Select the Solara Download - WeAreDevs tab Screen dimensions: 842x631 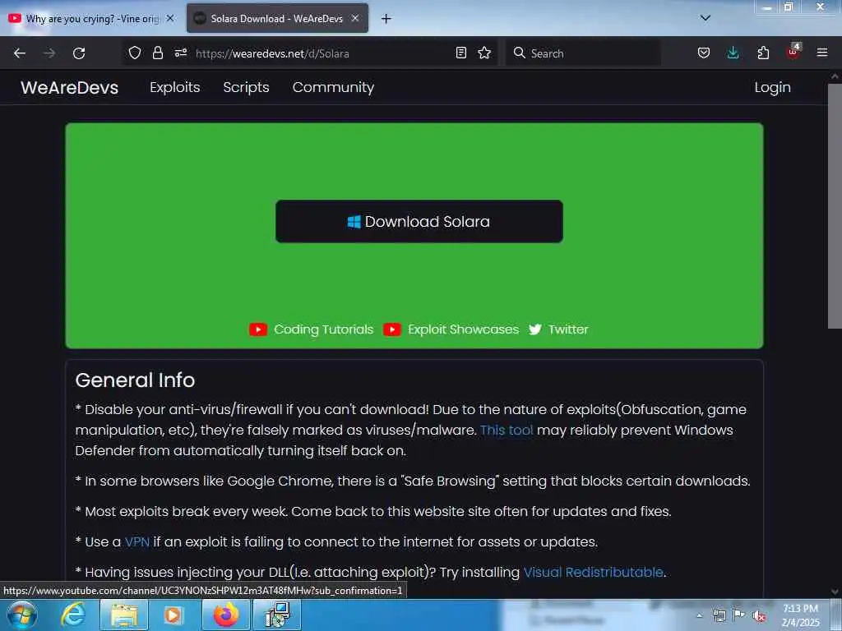pos(277,19)
